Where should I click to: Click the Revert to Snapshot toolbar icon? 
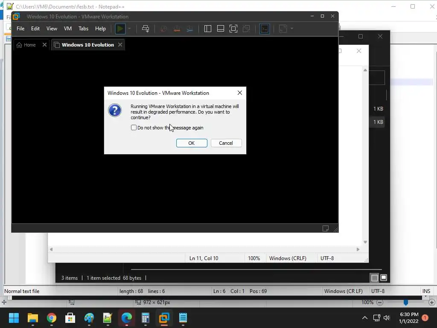pyautogui.click(x=177, y=29)
